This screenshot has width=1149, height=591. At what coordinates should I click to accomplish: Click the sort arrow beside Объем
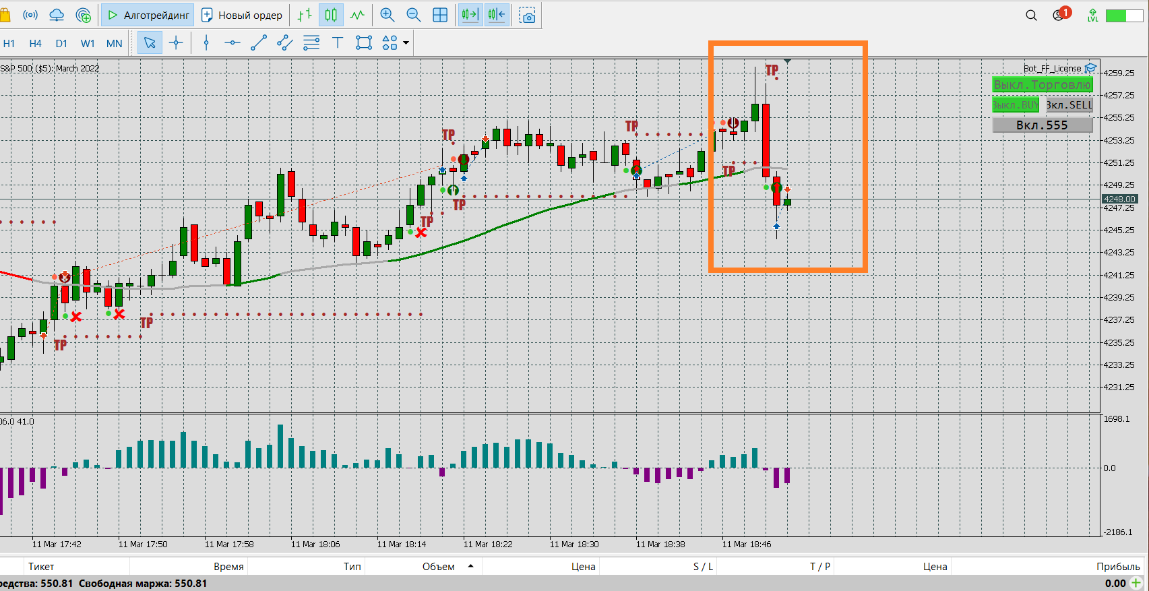470,566
